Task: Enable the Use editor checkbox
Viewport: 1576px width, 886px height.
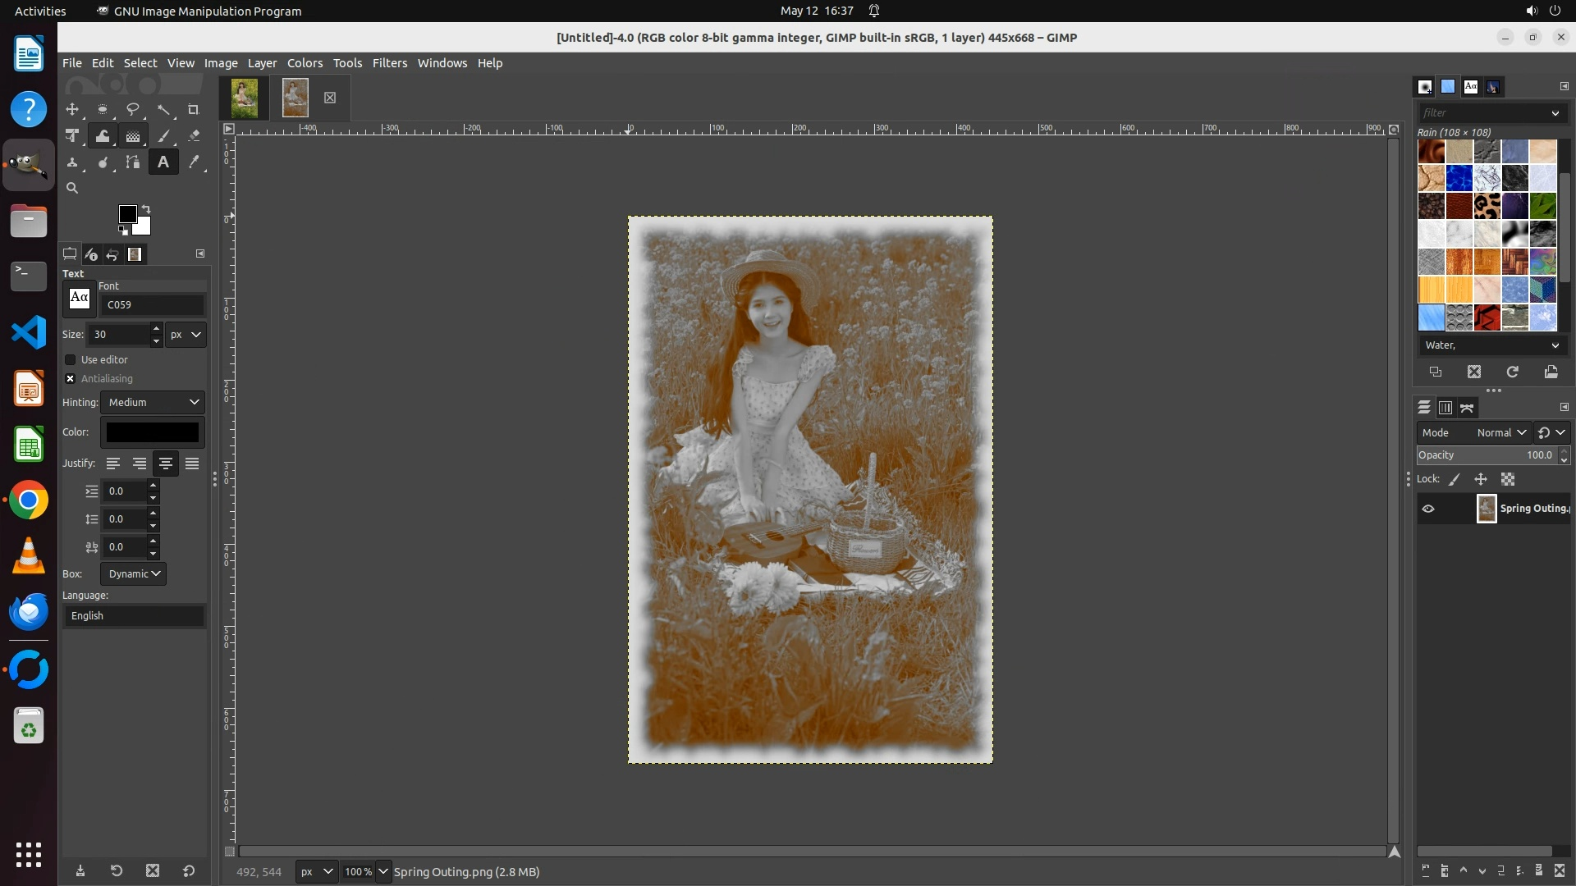Action: 71,360
